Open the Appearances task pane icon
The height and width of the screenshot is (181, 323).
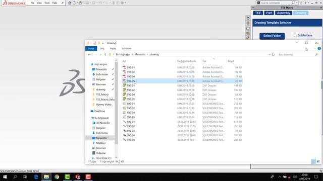point(248,38)
